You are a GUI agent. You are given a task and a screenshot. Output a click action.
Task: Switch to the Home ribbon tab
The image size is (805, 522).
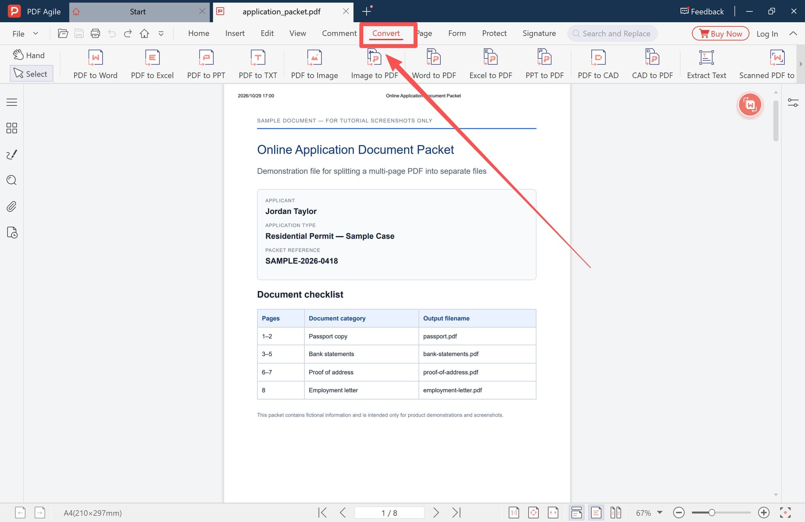[199, 33]
